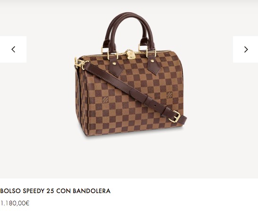Click the gold padlock on the bag
Screen dimensions: 258x211
130,55
